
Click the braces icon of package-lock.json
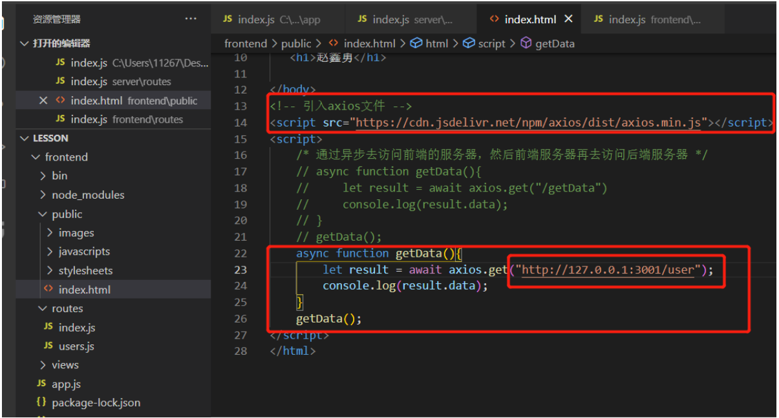(x=41, y=402)
